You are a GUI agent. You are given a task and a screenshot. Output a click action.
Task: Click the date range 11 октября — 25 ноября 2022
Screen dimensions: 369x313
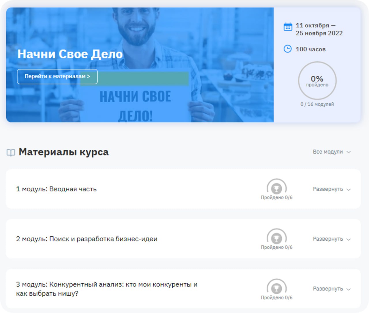point(319,29)
